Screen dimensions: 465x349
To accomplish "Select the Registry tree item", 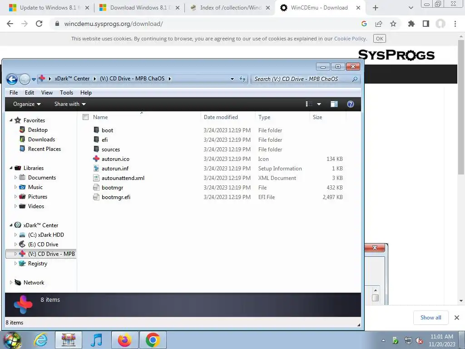I will coord(38,264).
